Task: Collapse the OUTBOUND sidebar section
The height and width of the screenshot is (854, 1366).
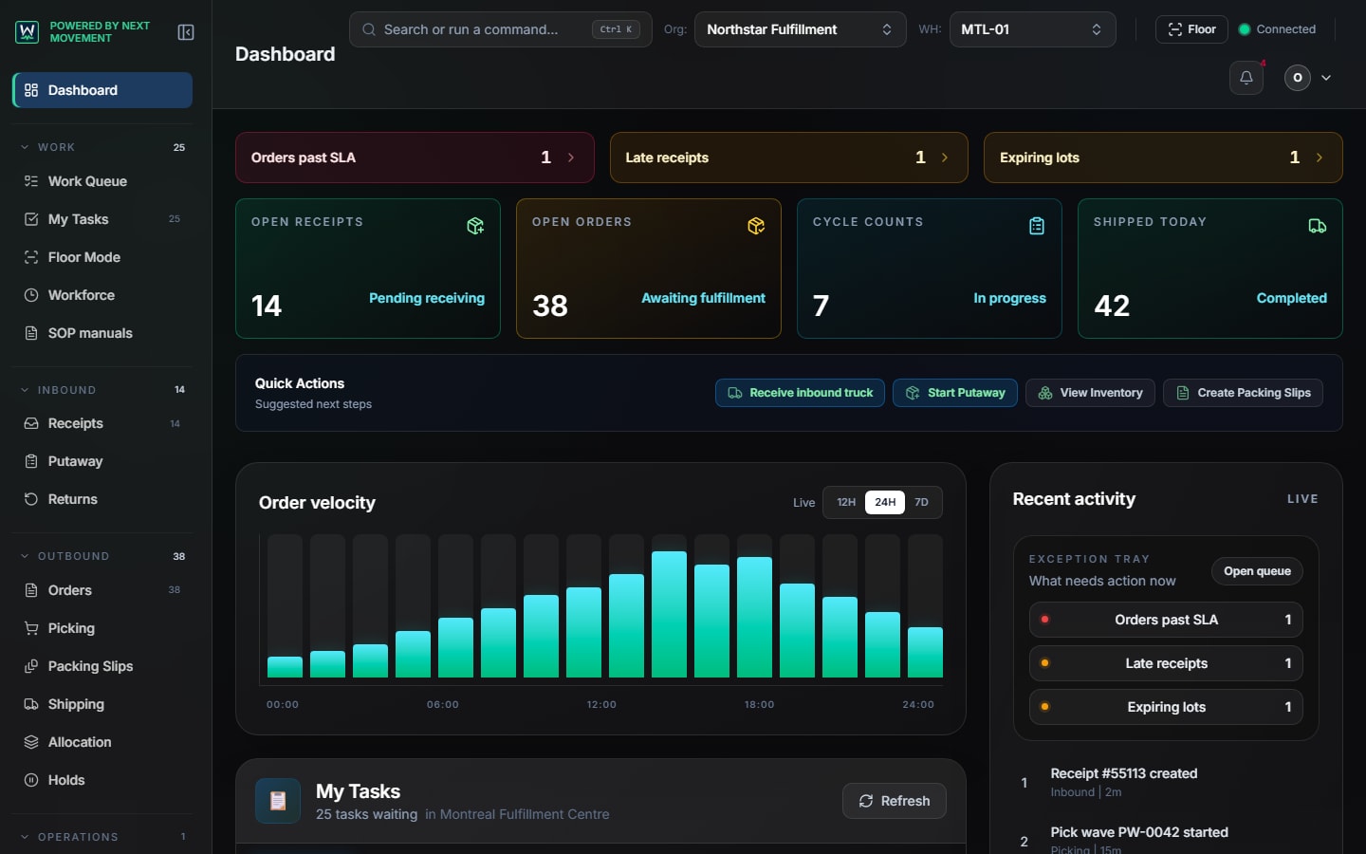Action: click(25, 556)
